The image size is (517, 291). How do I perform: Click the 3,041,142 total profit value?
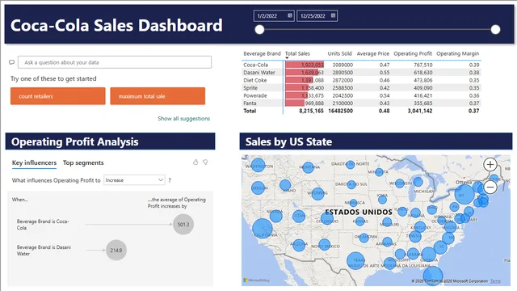[x=420, y=111]
